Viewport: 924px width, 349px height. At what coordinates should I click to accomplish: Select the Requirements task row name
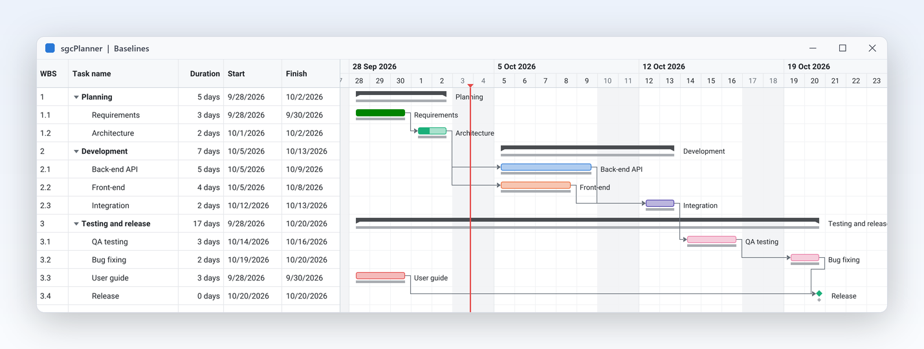116,115
